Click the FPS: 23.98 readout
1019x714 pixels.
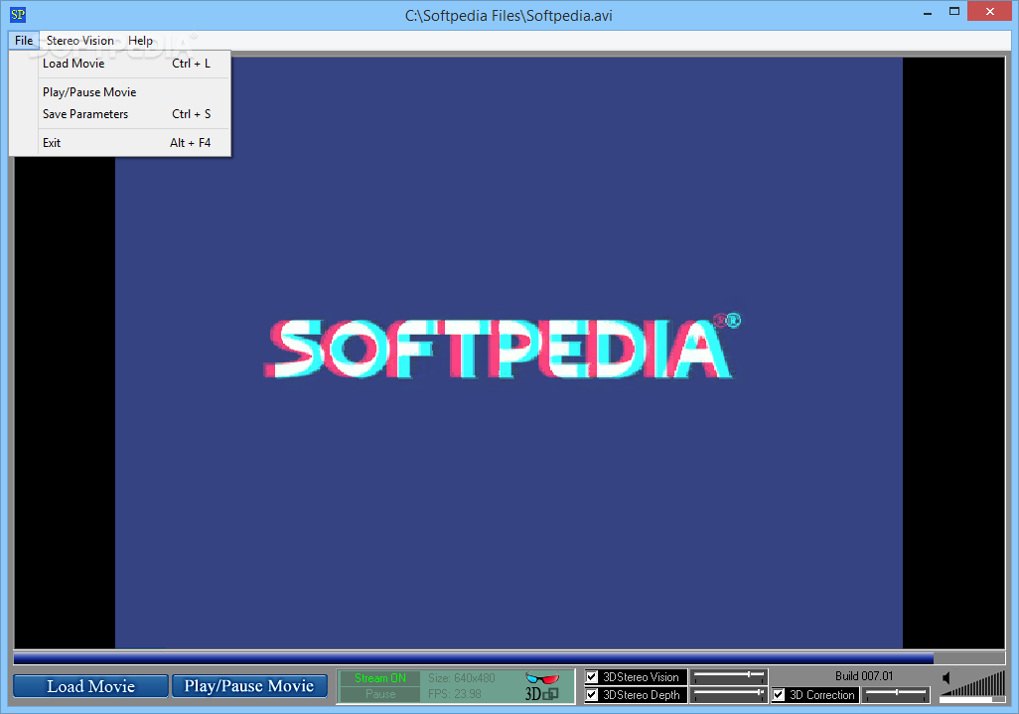point(454,694)
